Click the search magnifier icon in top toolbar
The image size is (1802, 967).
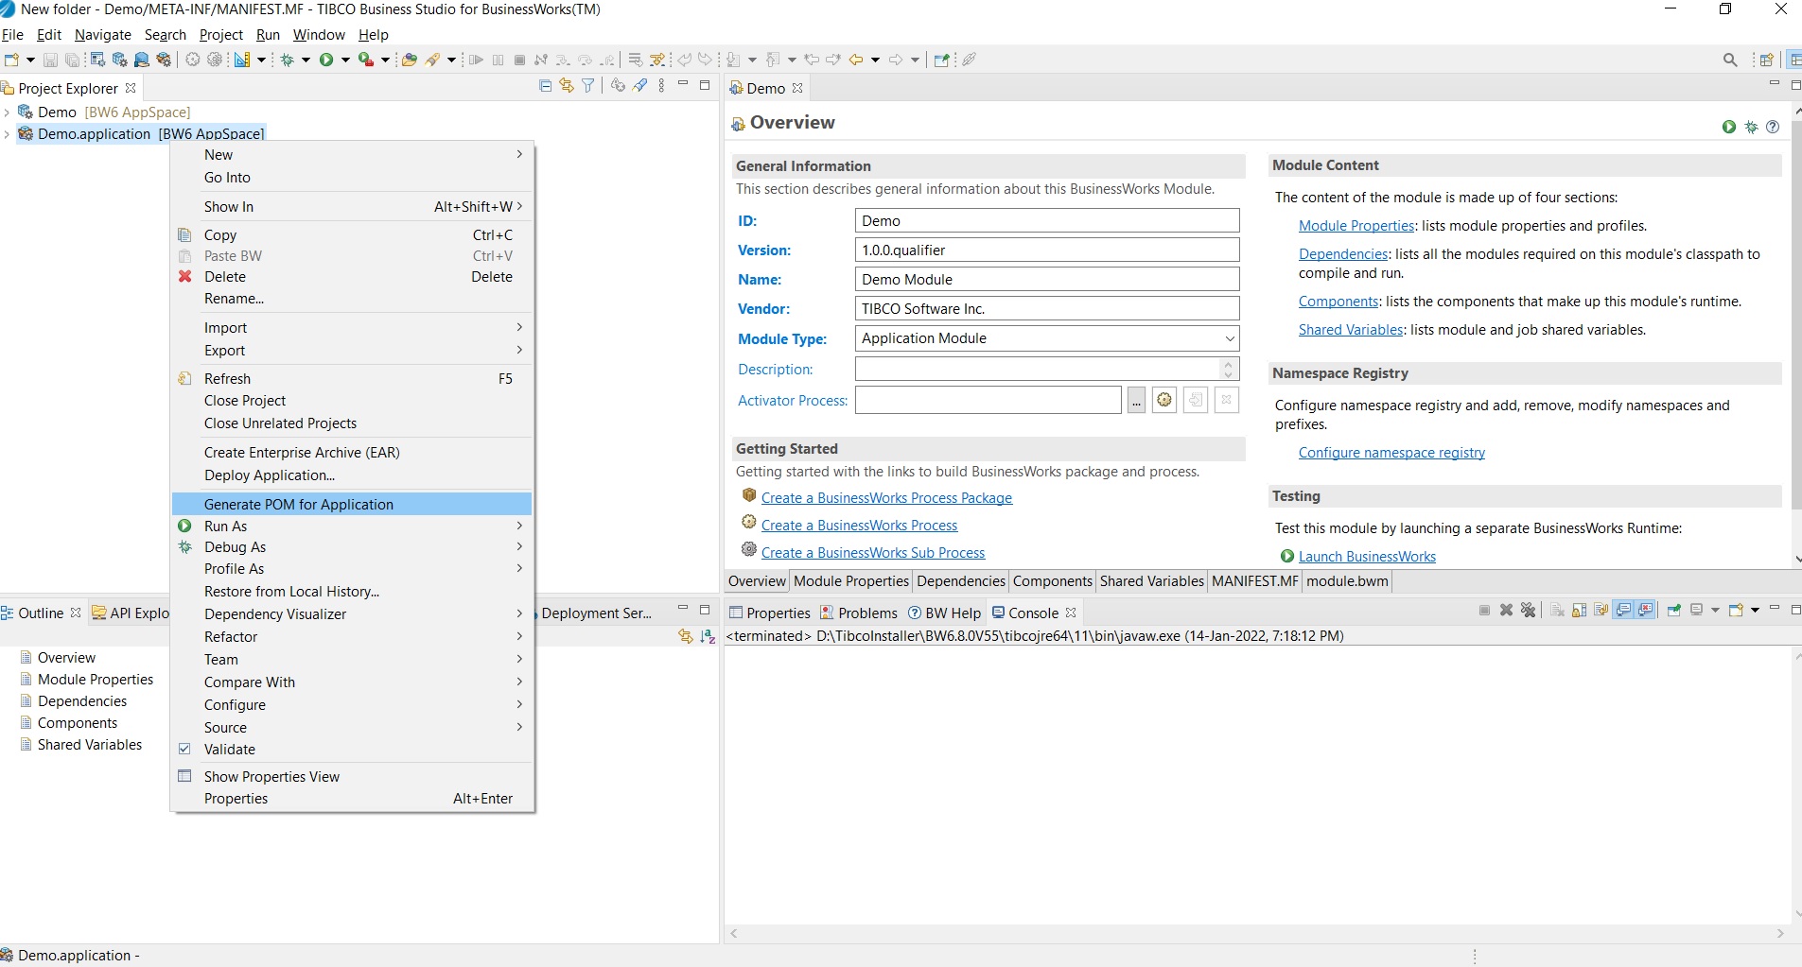[x=1730, y=60]
